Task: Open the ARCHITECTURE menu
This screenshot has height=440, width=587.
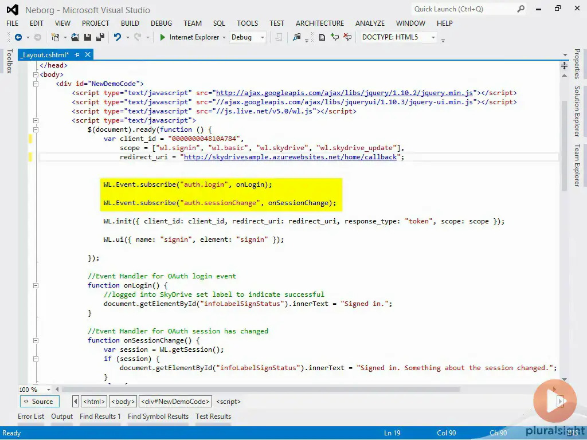Action: pos(320,23)
